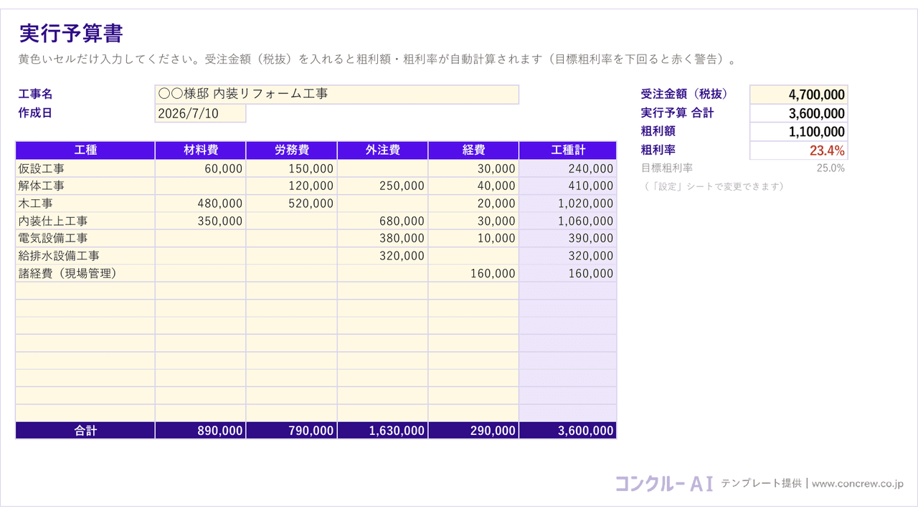Select the 経費 column header
The height and width of the screenshot is (516, 918).
coord(474,150)
